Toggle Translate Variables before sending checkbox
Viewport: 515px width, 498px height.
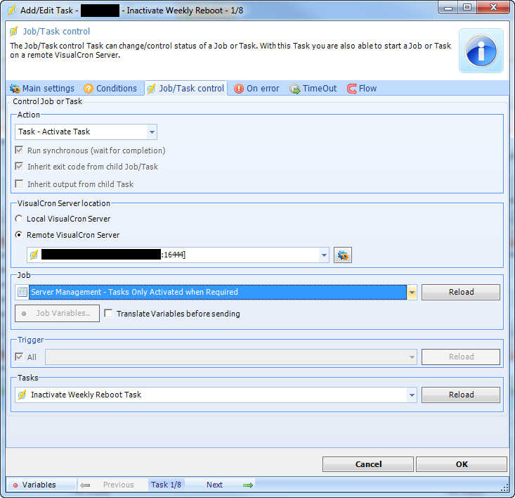click(109, 314)
